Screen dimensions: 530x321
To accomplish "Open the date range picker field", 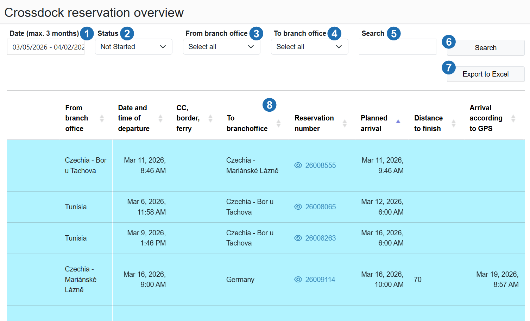I will pos(46,47).
